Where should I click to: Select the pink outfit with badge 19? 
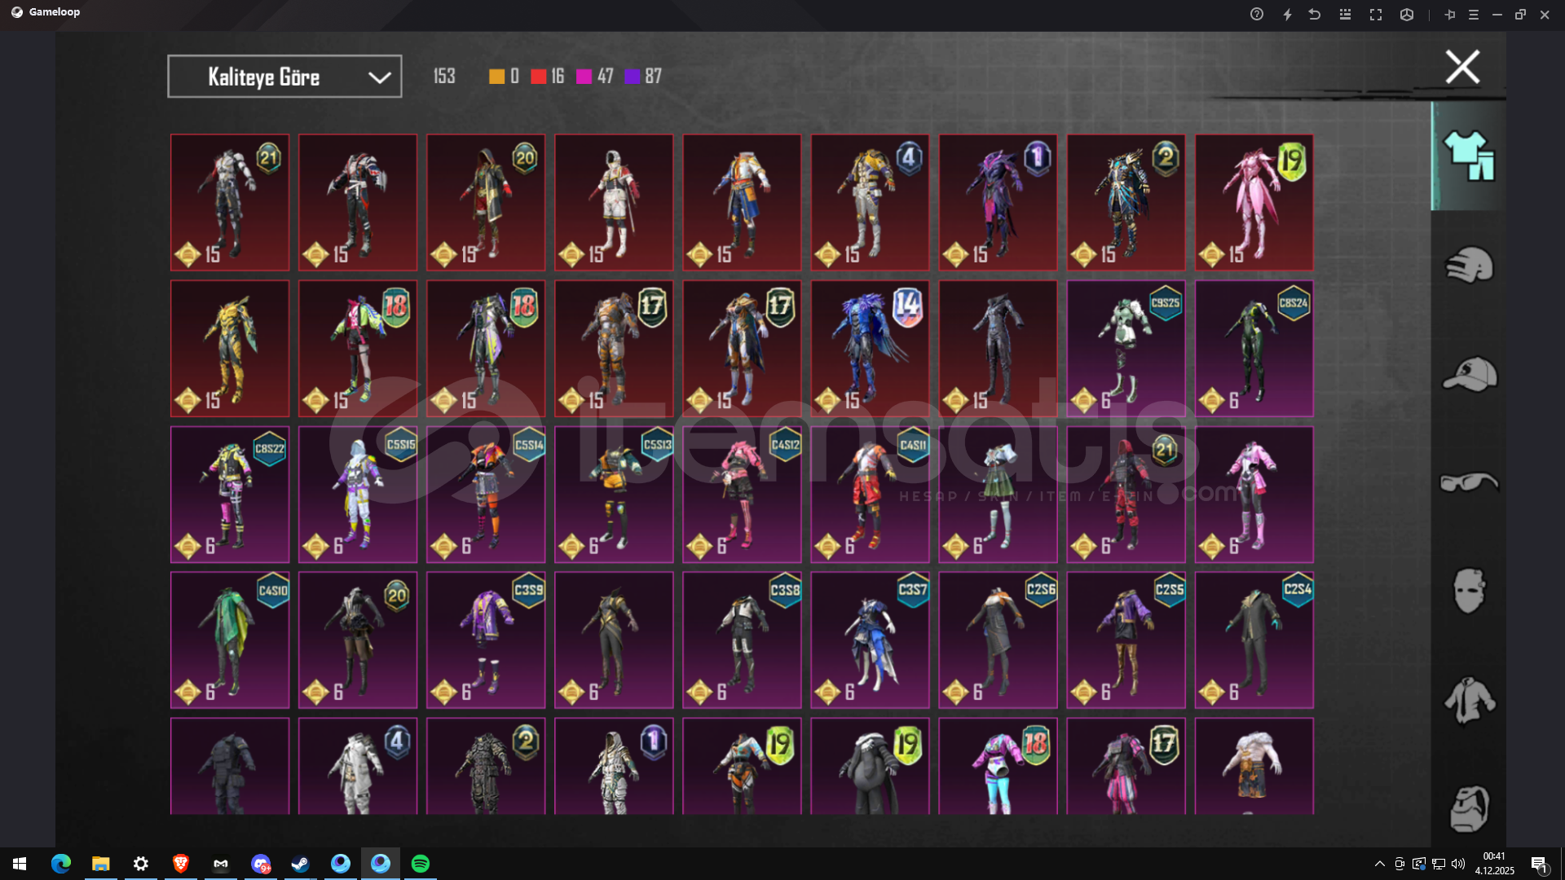[x=1254, y=202]
